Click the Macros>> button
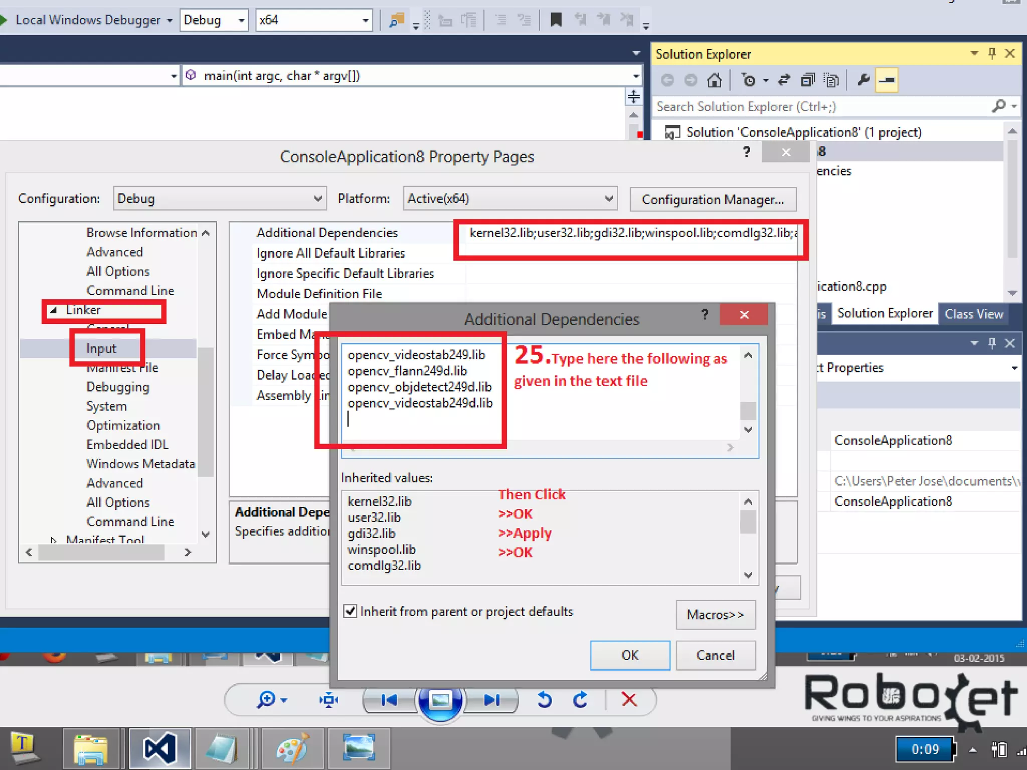 [715, 615]
